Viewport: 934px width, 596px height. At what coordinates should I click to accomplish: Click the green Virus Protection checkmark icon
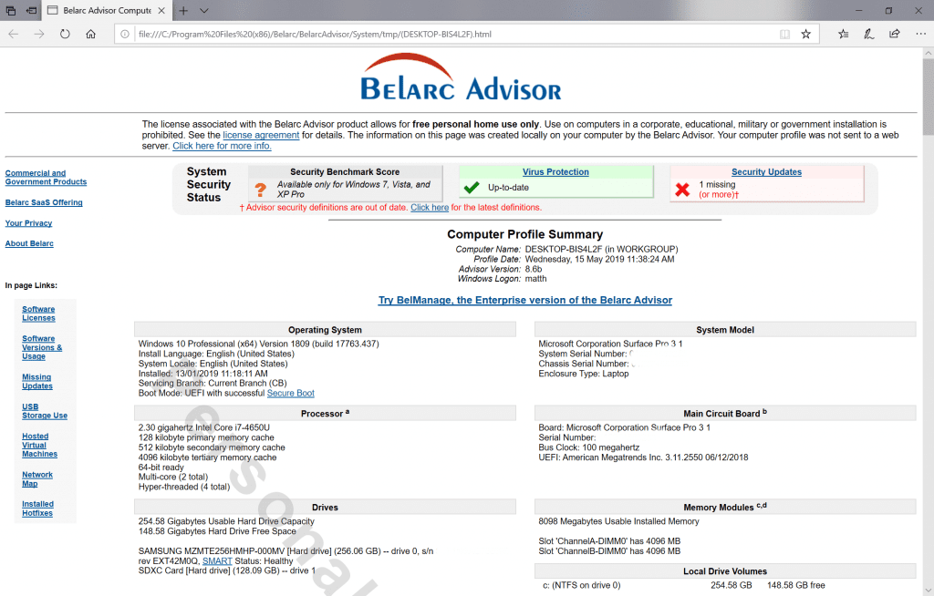pos(472,188)
